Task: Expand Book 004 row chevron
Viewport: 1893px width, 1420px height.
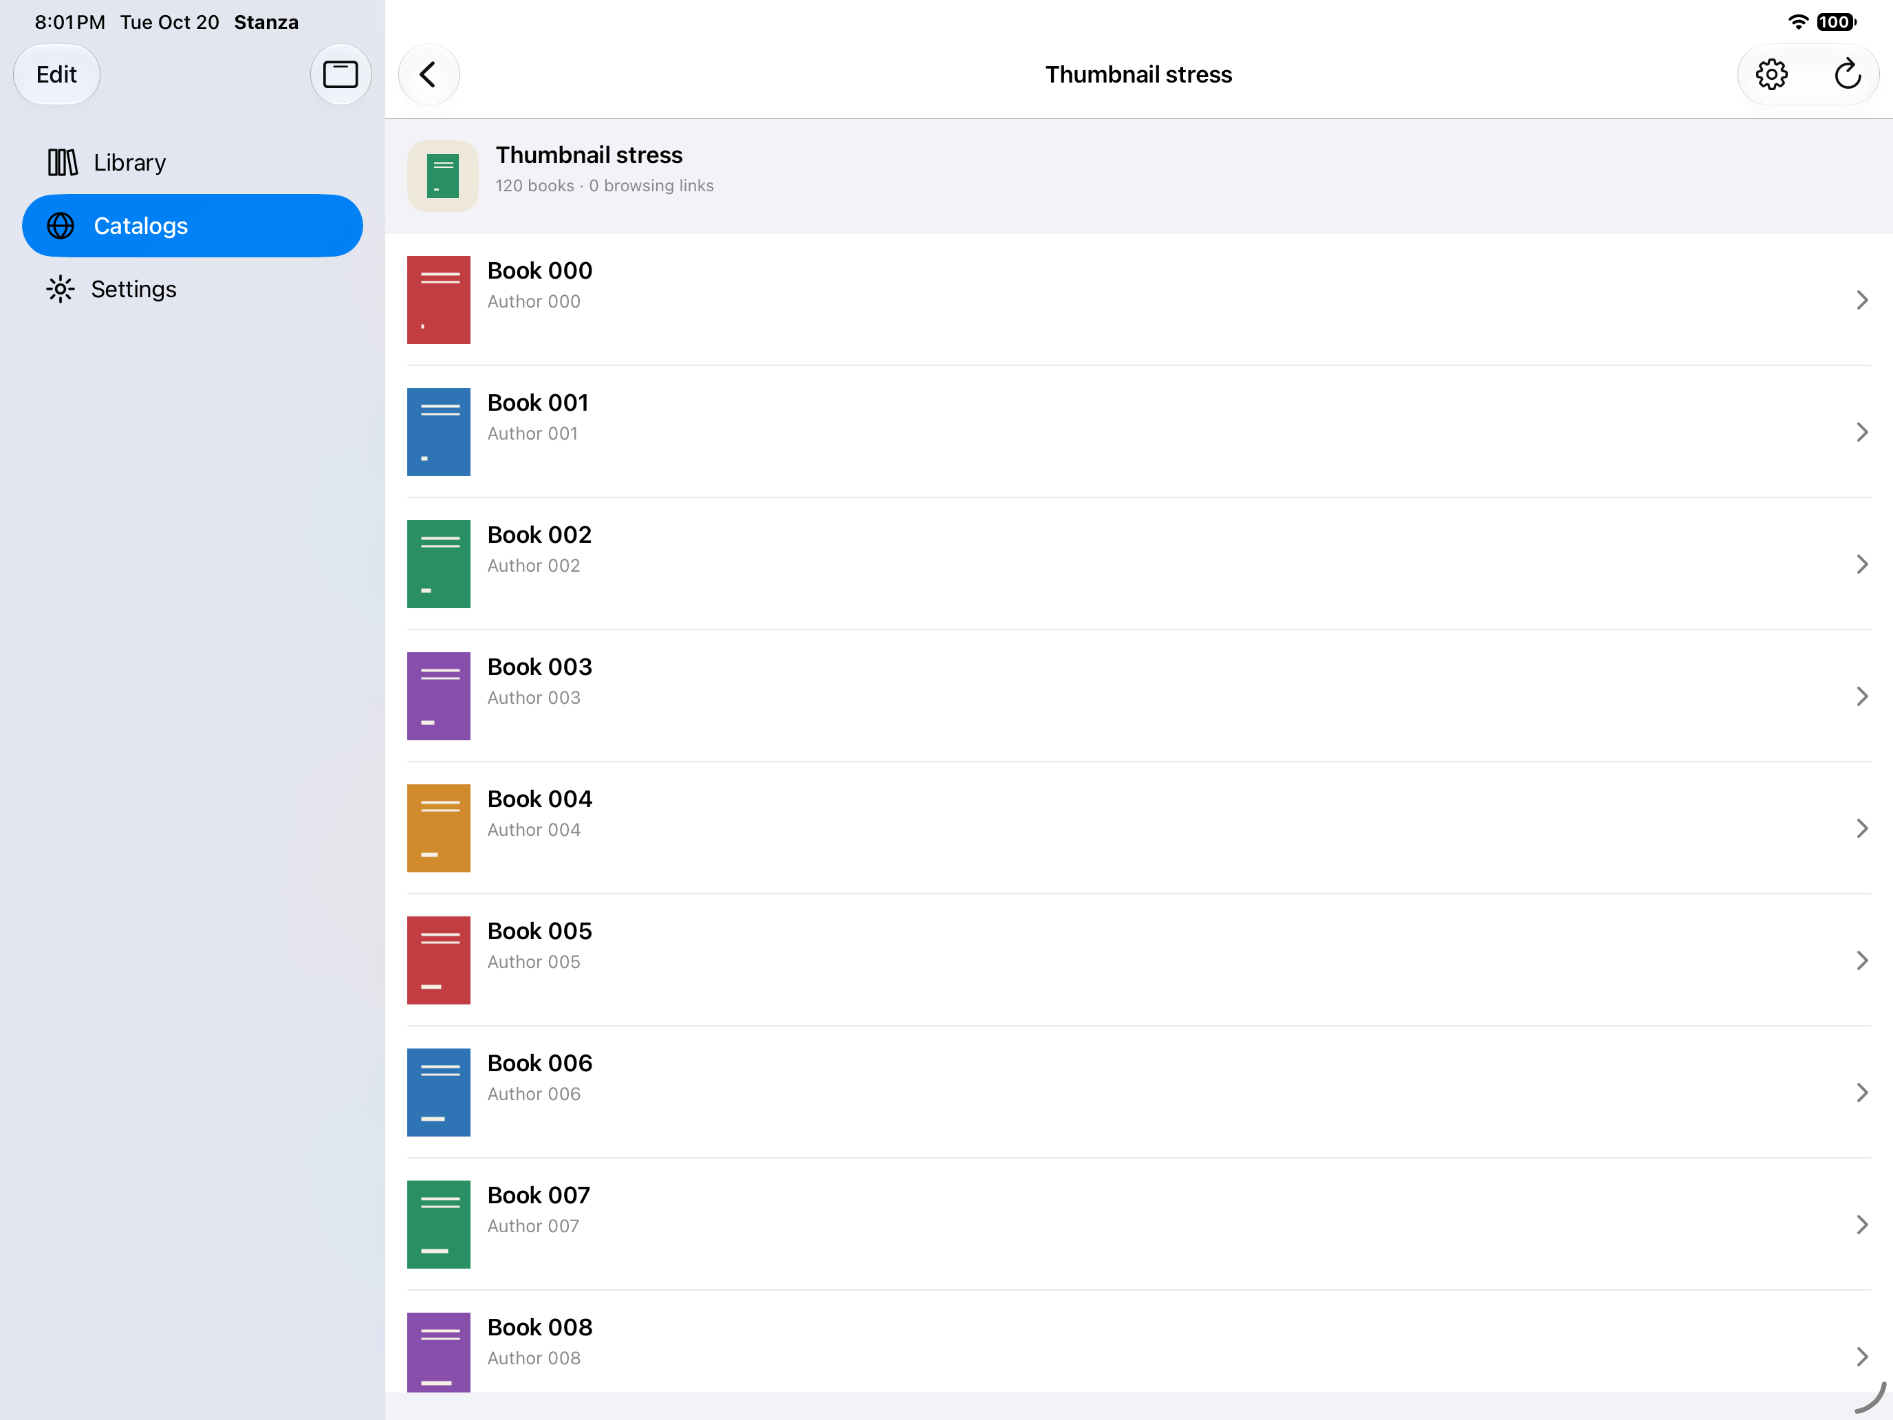Action: [1861, 828]
